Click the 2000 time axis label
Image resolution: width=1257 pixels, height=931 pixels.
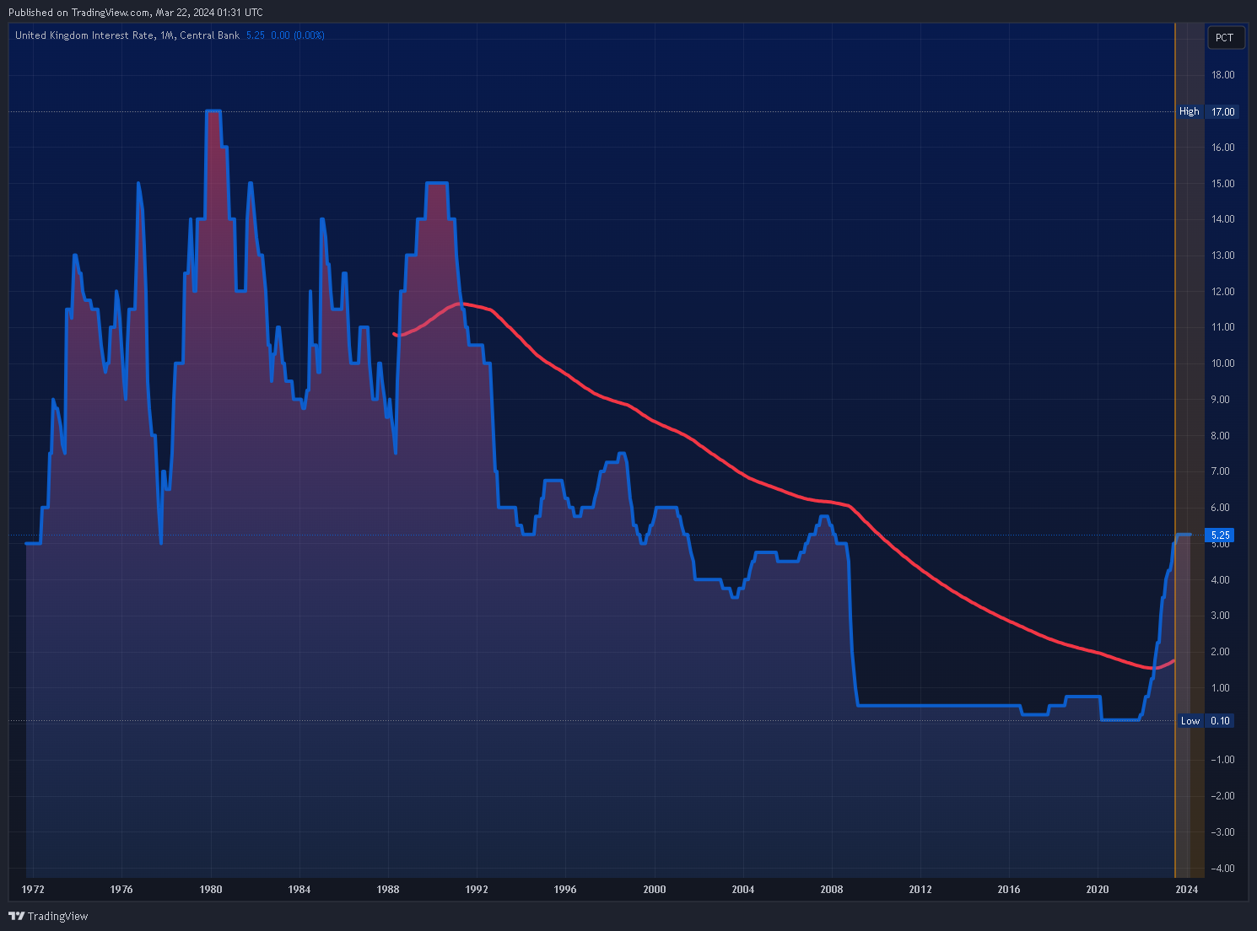[x=655, y=890]
